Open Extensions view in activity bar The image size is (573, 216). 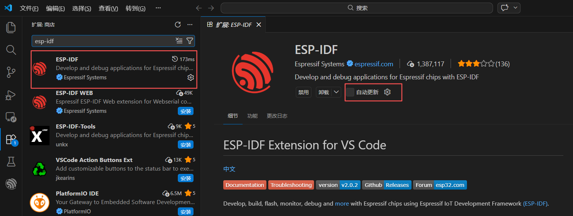pos(11,139)
